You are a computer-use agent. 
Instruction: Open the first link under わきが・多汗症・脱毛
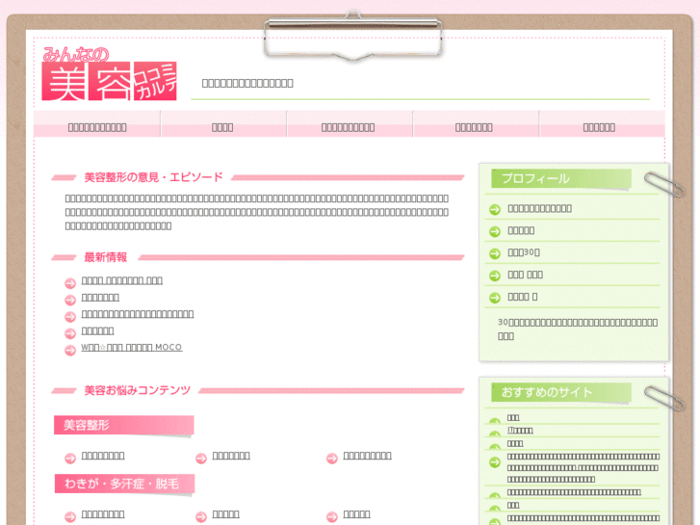coord(103,514)
